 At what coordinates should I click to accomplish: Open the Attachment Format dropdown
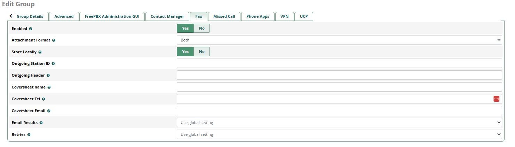[x=339, y=40]
